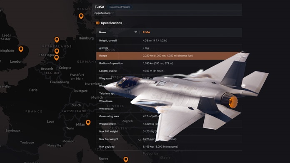Click the 'Wing span' row label
This screenshot has height=163, width=290.
click(105, 79)
